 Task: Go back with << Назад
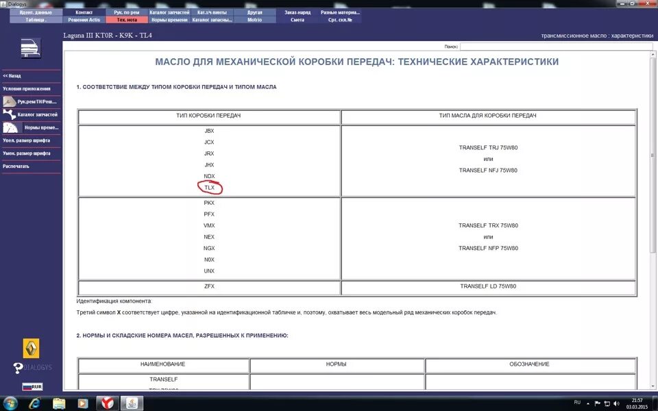(12, 76)
